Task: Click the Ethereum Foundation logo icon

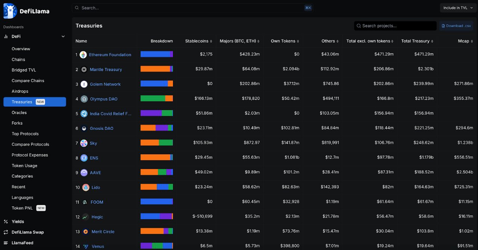Action: coord(83,55)
